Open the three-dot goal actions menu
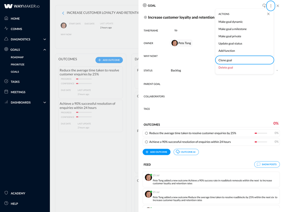 (271, 6)
